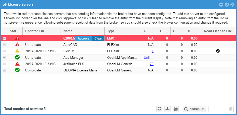This screenshot has height=115, width=237.
Task: Open JetBrains FLS quantity link 70
Action: pos(151,64)
